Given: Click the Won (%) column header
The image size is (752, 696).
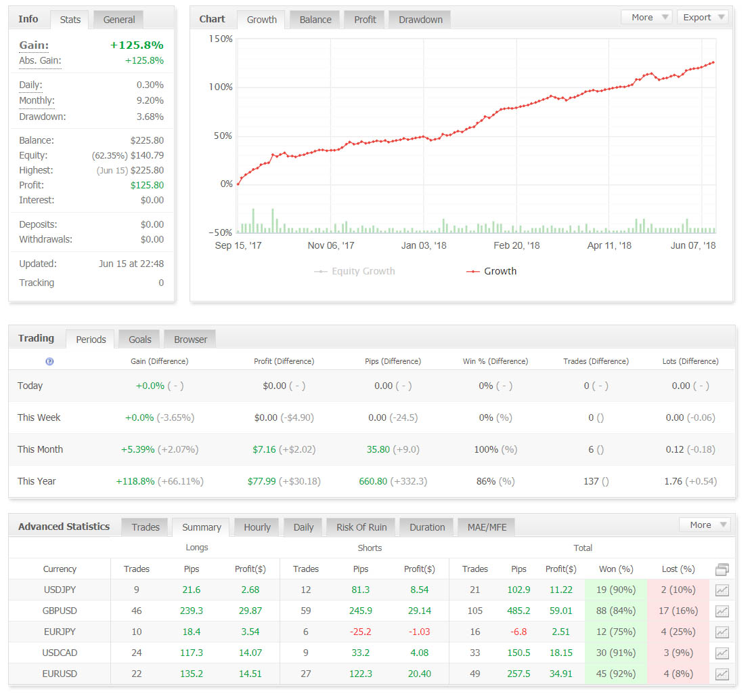Looking at the screenshot, I should click(616, 569).
